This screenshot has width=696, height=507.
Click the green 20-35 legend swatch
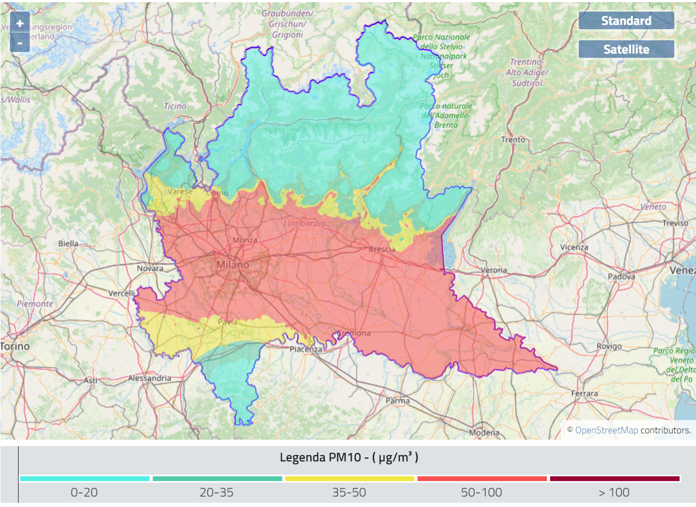pos(217,478)
